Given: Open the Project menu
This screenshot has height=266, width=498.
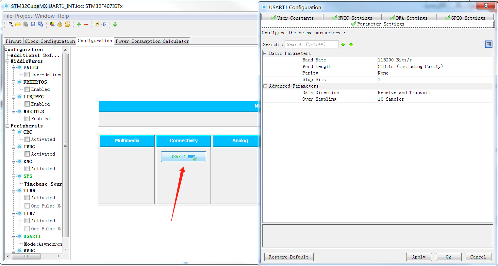Looking at the screenshot, I should click(x=24, y=16).
